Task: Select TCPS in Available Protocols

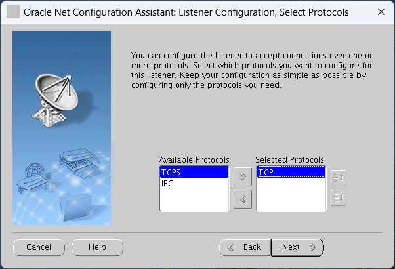Action: (194, 173)
